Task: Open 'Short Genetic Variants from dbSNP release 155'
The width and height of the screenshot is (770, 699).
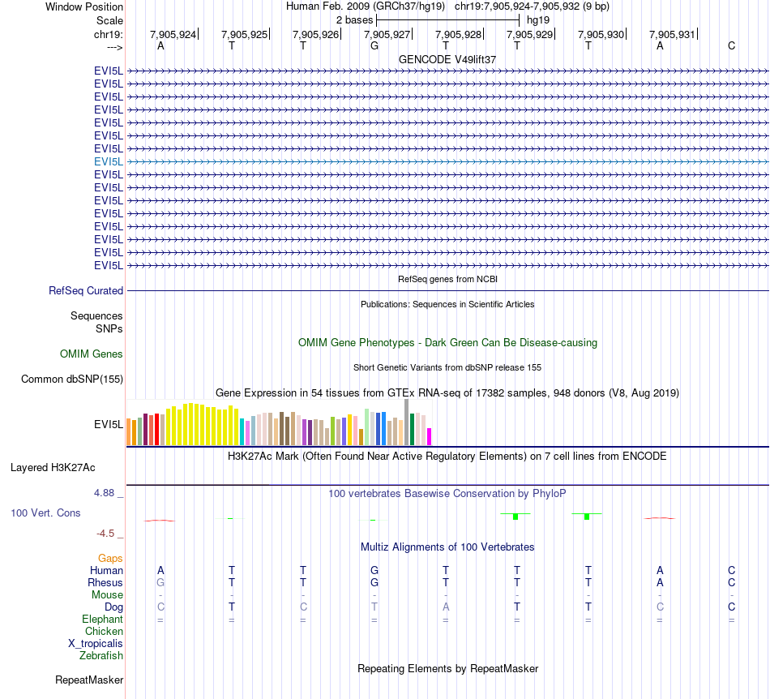Action: 447,367
